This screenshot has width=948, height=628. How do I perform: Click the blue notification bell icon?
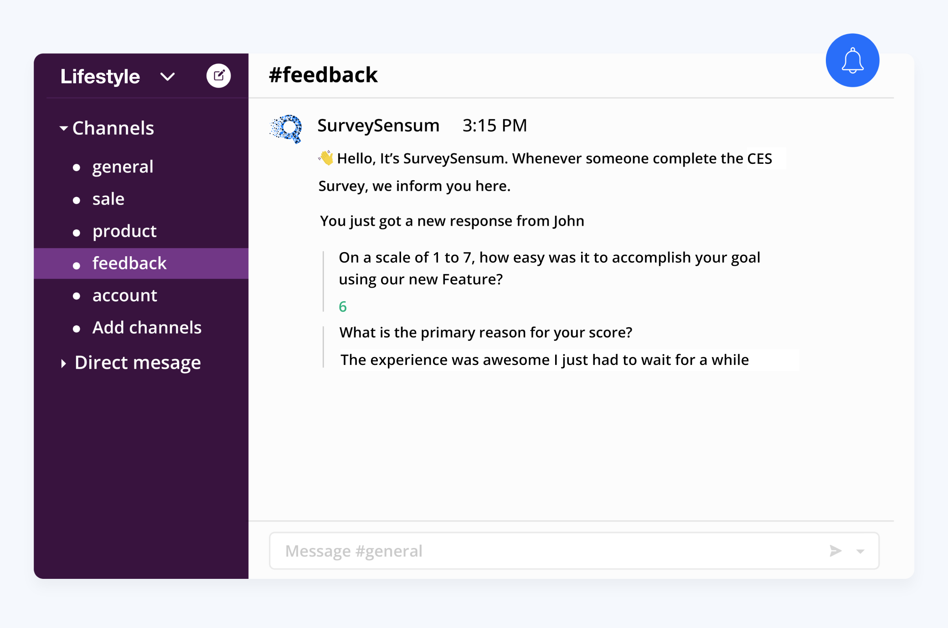(852, 60)
